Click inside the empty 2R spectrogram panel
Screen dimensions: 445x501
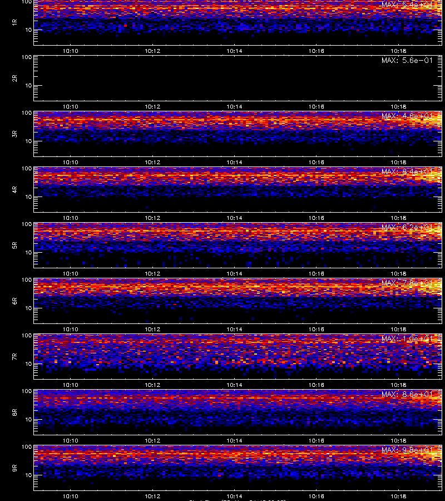click(238, 78)
